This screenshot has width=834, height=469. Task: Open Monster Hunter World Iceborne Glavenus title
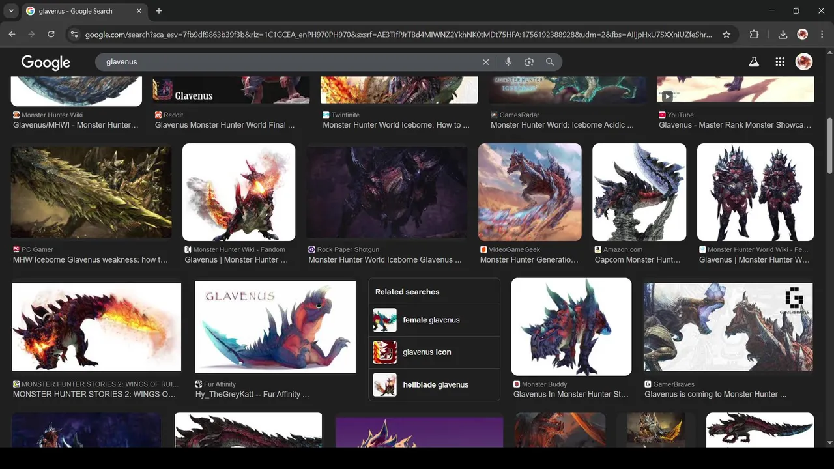385,260
